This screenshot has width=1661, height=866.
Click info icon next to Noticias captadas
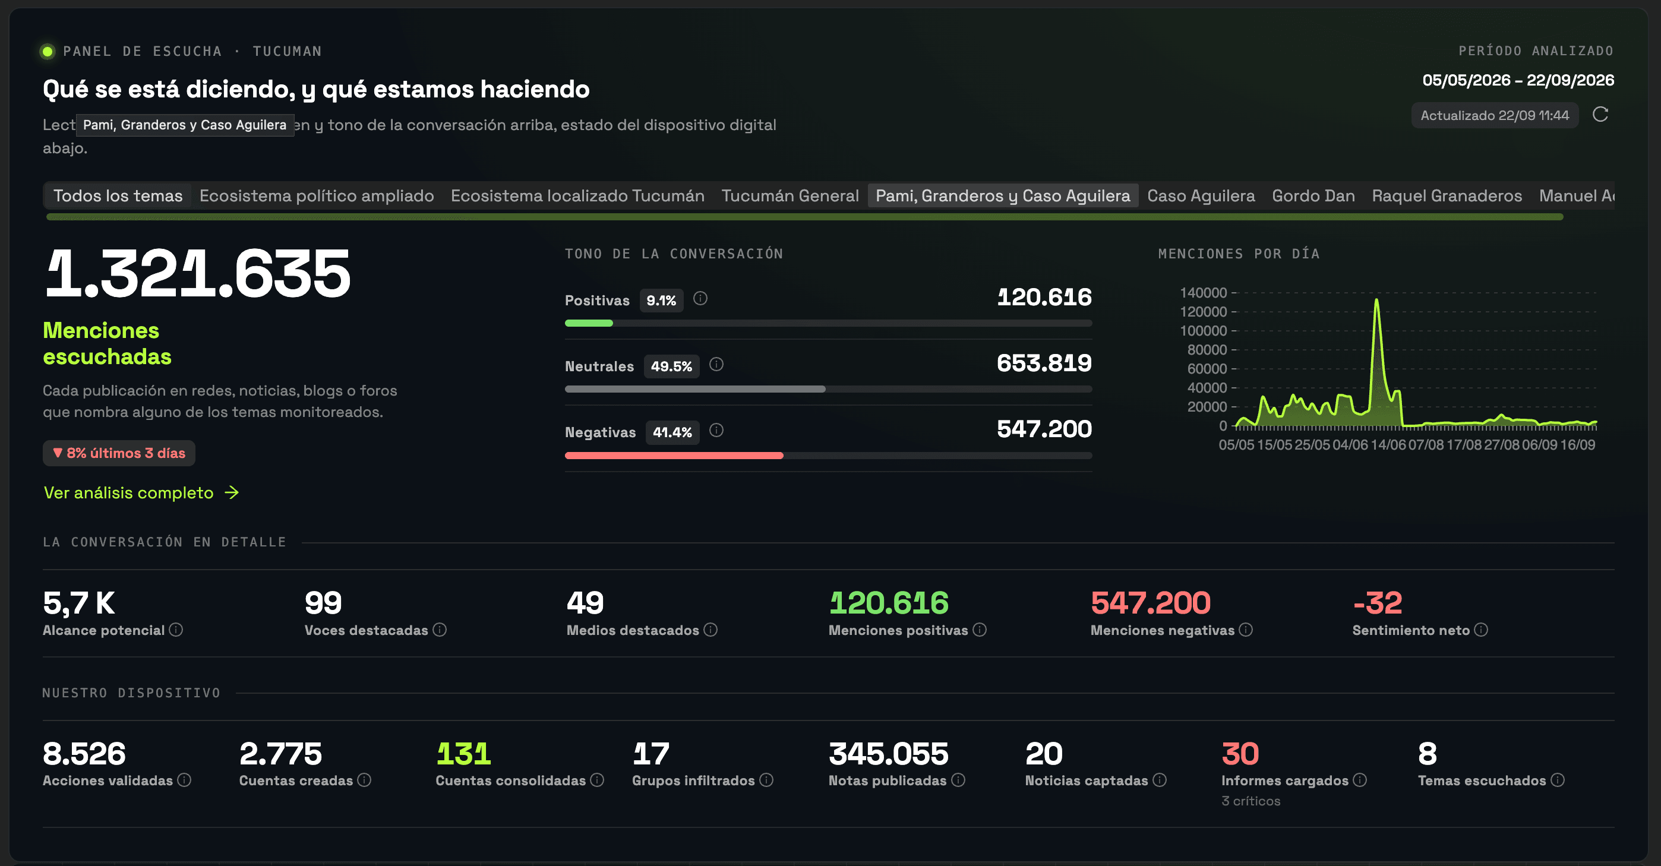click(x=1158, y=780)
